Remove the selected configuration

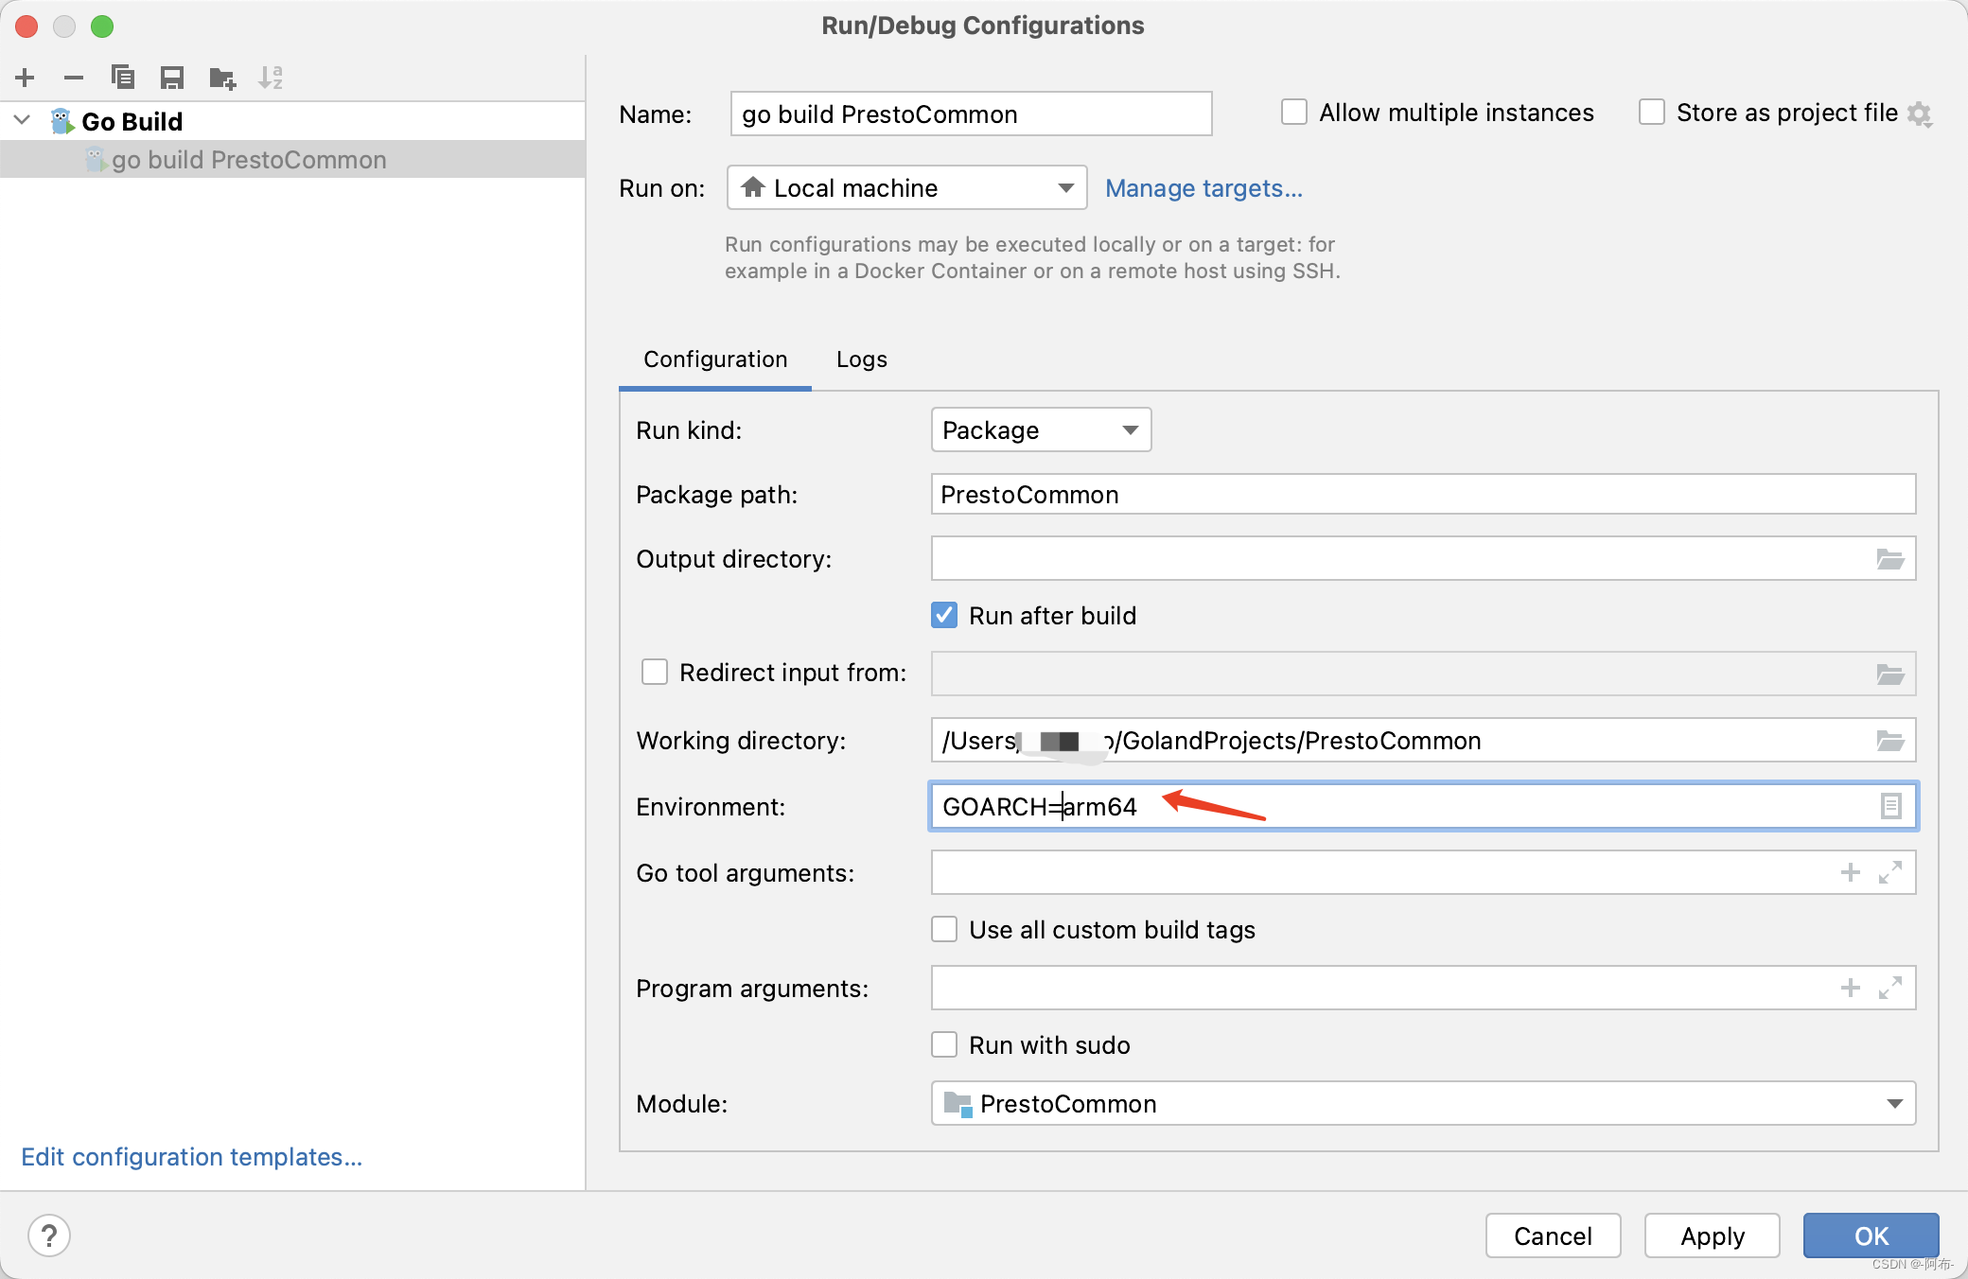pyautogui.click(x=74, y=77)
